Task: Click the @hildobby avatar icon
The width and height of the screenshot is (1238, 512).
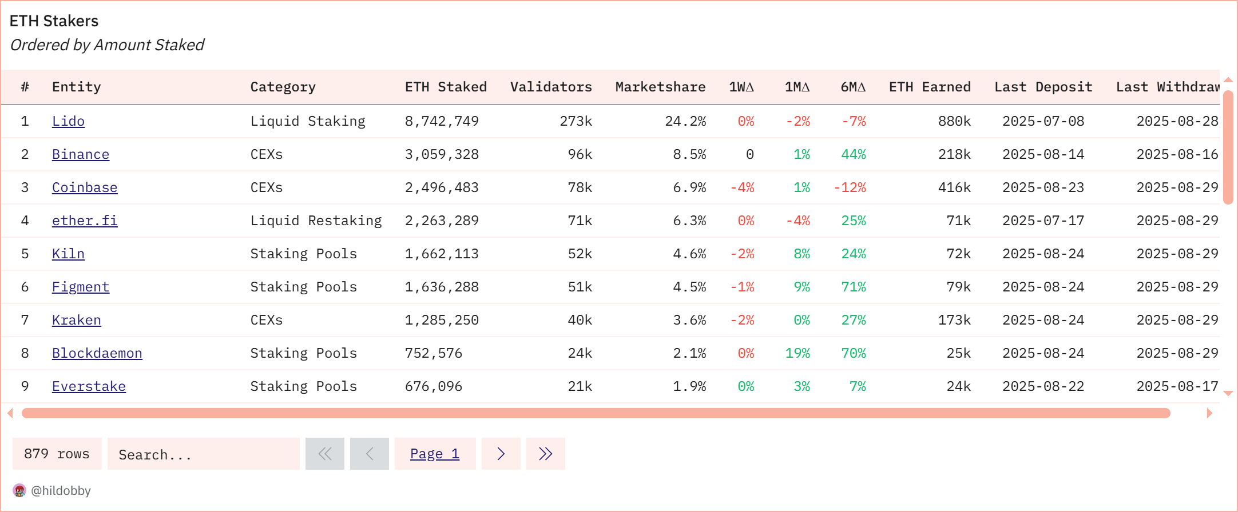Action: point(20,490)
